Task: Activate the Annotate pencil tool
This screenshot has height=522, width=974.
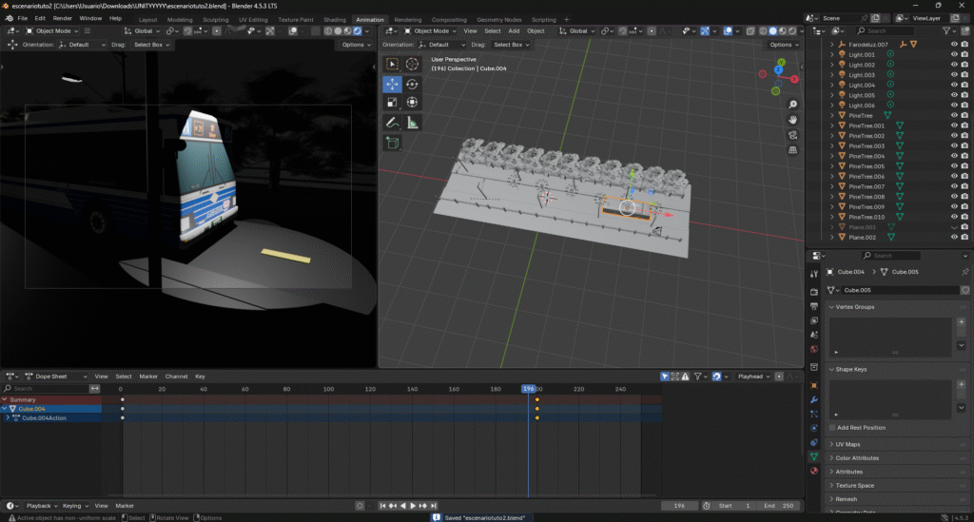Action: [392, 123]
